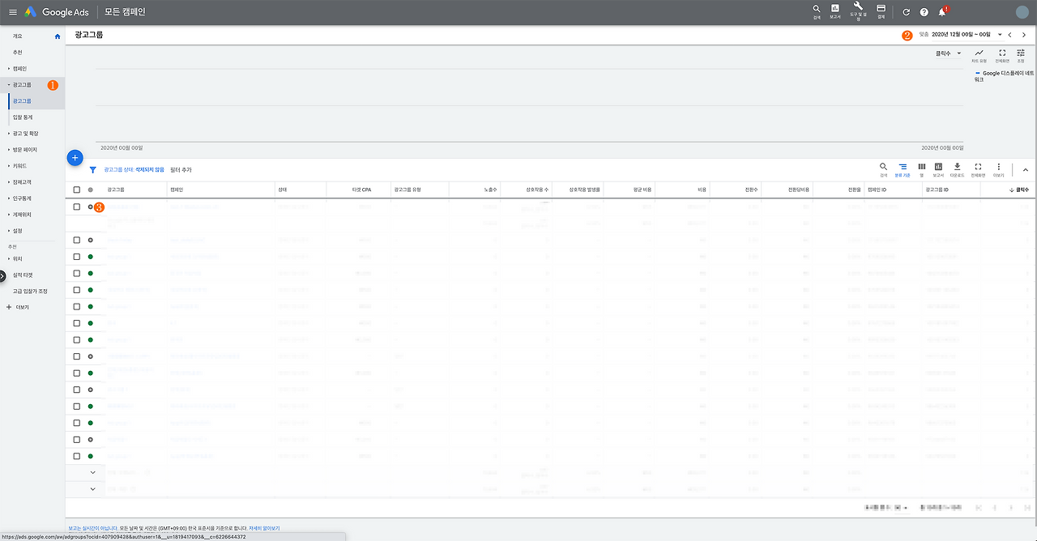This screenshot has width=1037, height=541.
Task: Click the 타겟 CPA column header
Action: [x=361, y=190]
